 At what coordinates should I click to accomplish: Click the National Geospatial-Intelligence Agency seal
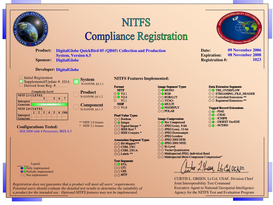point(31,29)
